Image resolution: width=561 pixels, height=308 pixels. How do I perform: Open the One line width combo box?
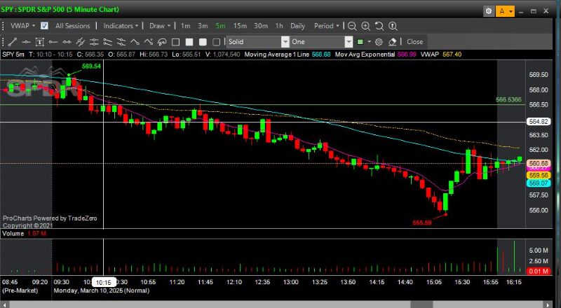[321, 42]
